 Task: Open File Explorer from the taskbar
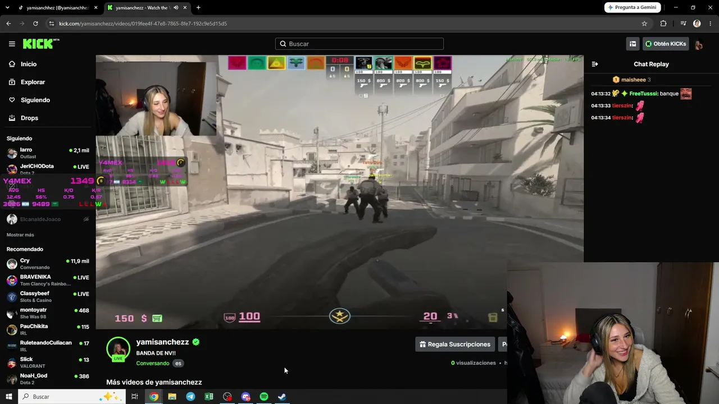pyautogui.click(x=172, y=397)
